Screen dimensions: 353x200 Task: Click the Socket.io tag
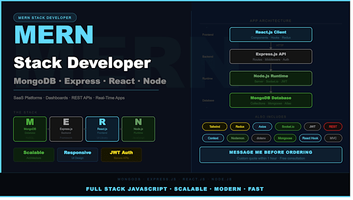pyautogui.click(x=288, y=127)
